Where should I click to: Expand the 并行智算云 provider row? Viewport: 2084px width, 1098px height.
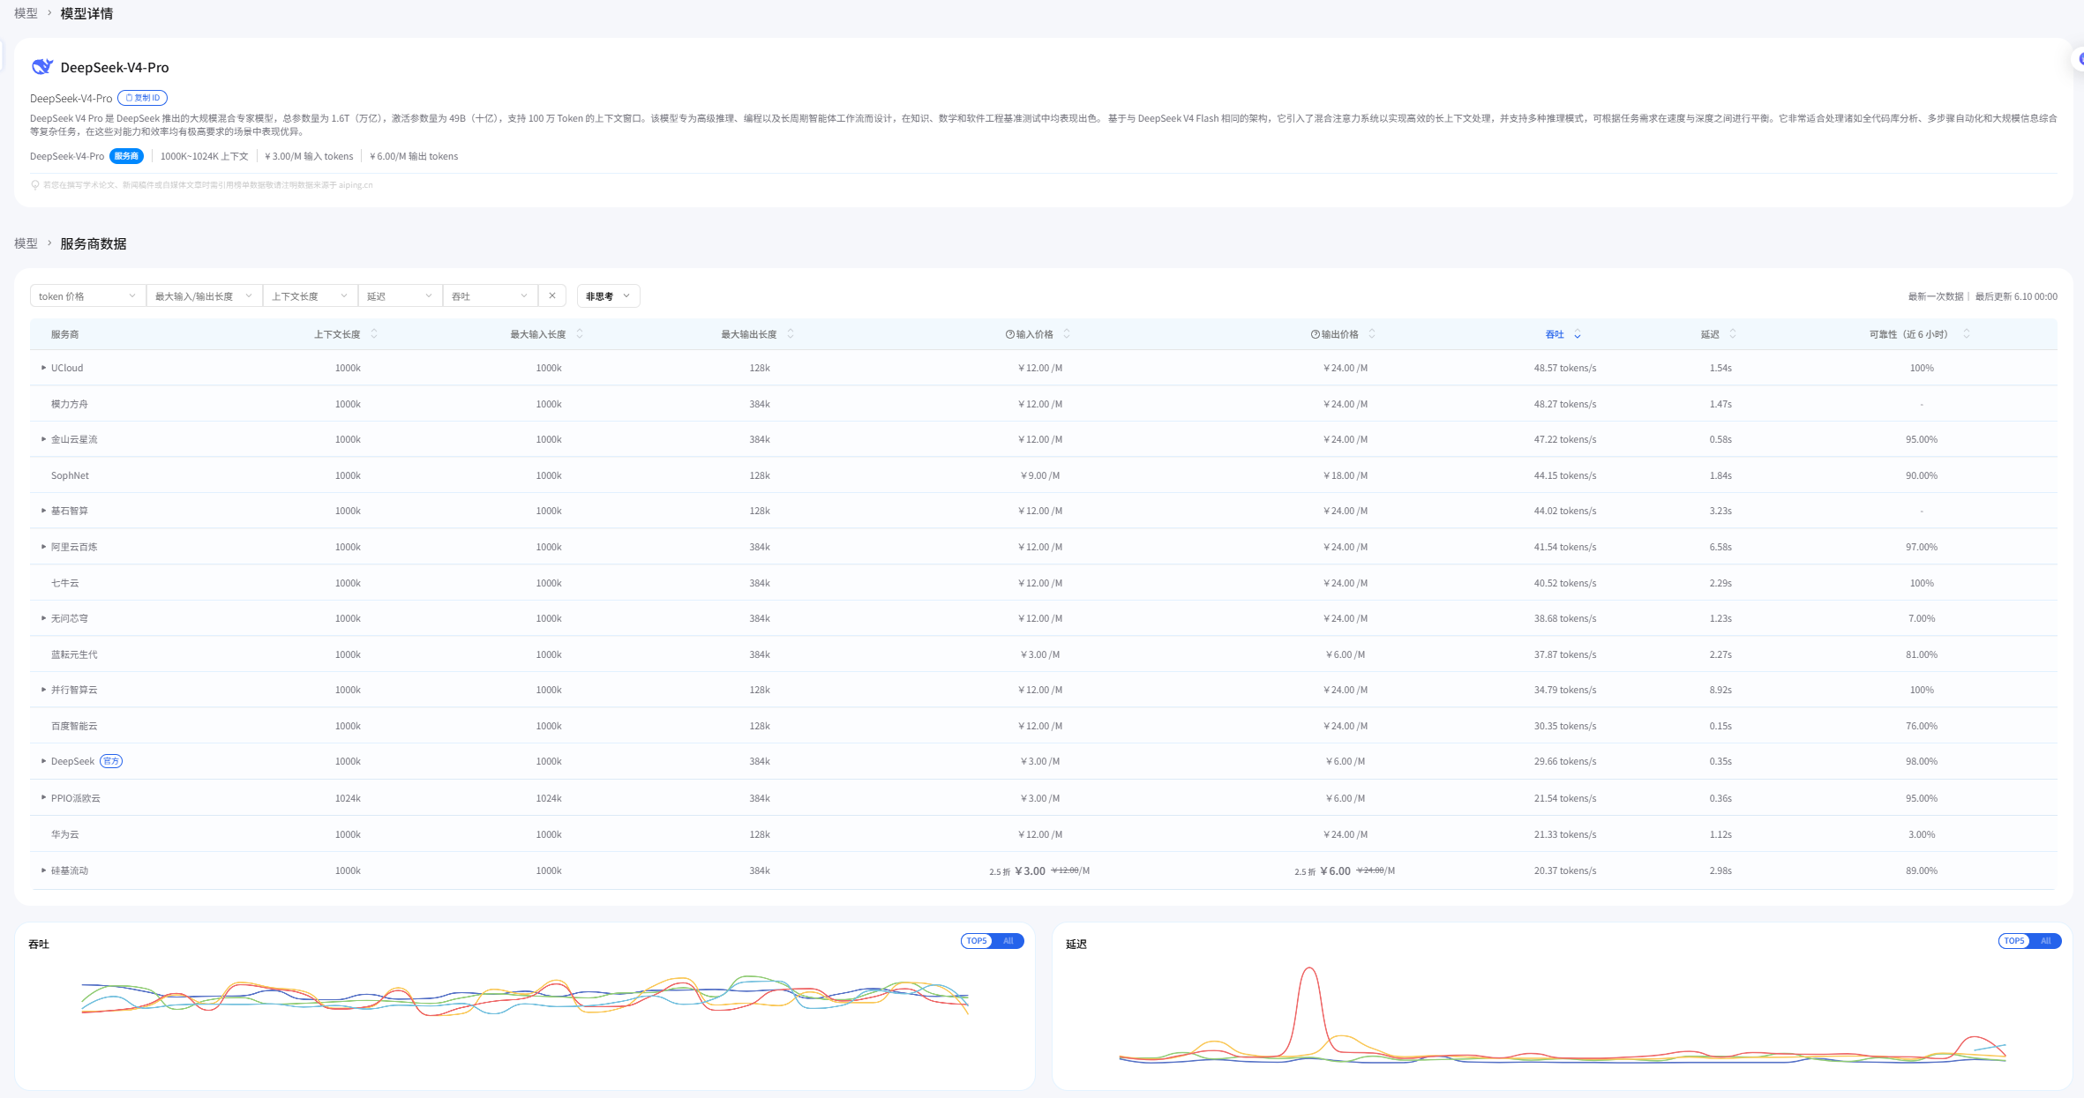(x=43, y=690)
